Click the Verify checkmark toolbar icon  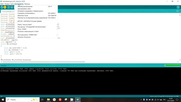(2, 7)
